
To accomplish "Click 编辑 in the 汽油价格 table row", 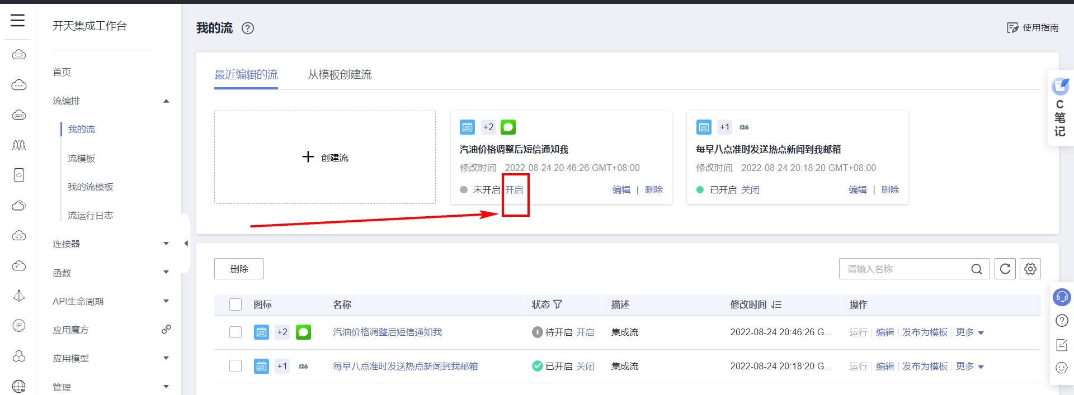I will [885, 332].
